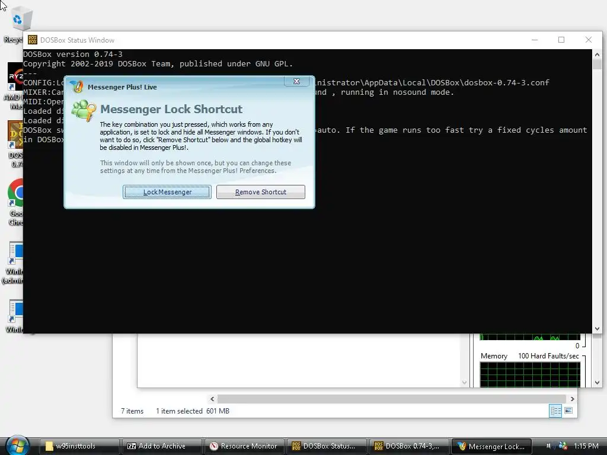Screen dimensions: 607x455
Task: Click Explorer horizontal scrollbar right arrow
Action: (x=572, y=399)
